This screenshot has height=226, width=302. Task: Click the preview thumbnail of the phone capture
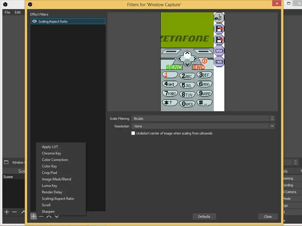coord(192,62)
